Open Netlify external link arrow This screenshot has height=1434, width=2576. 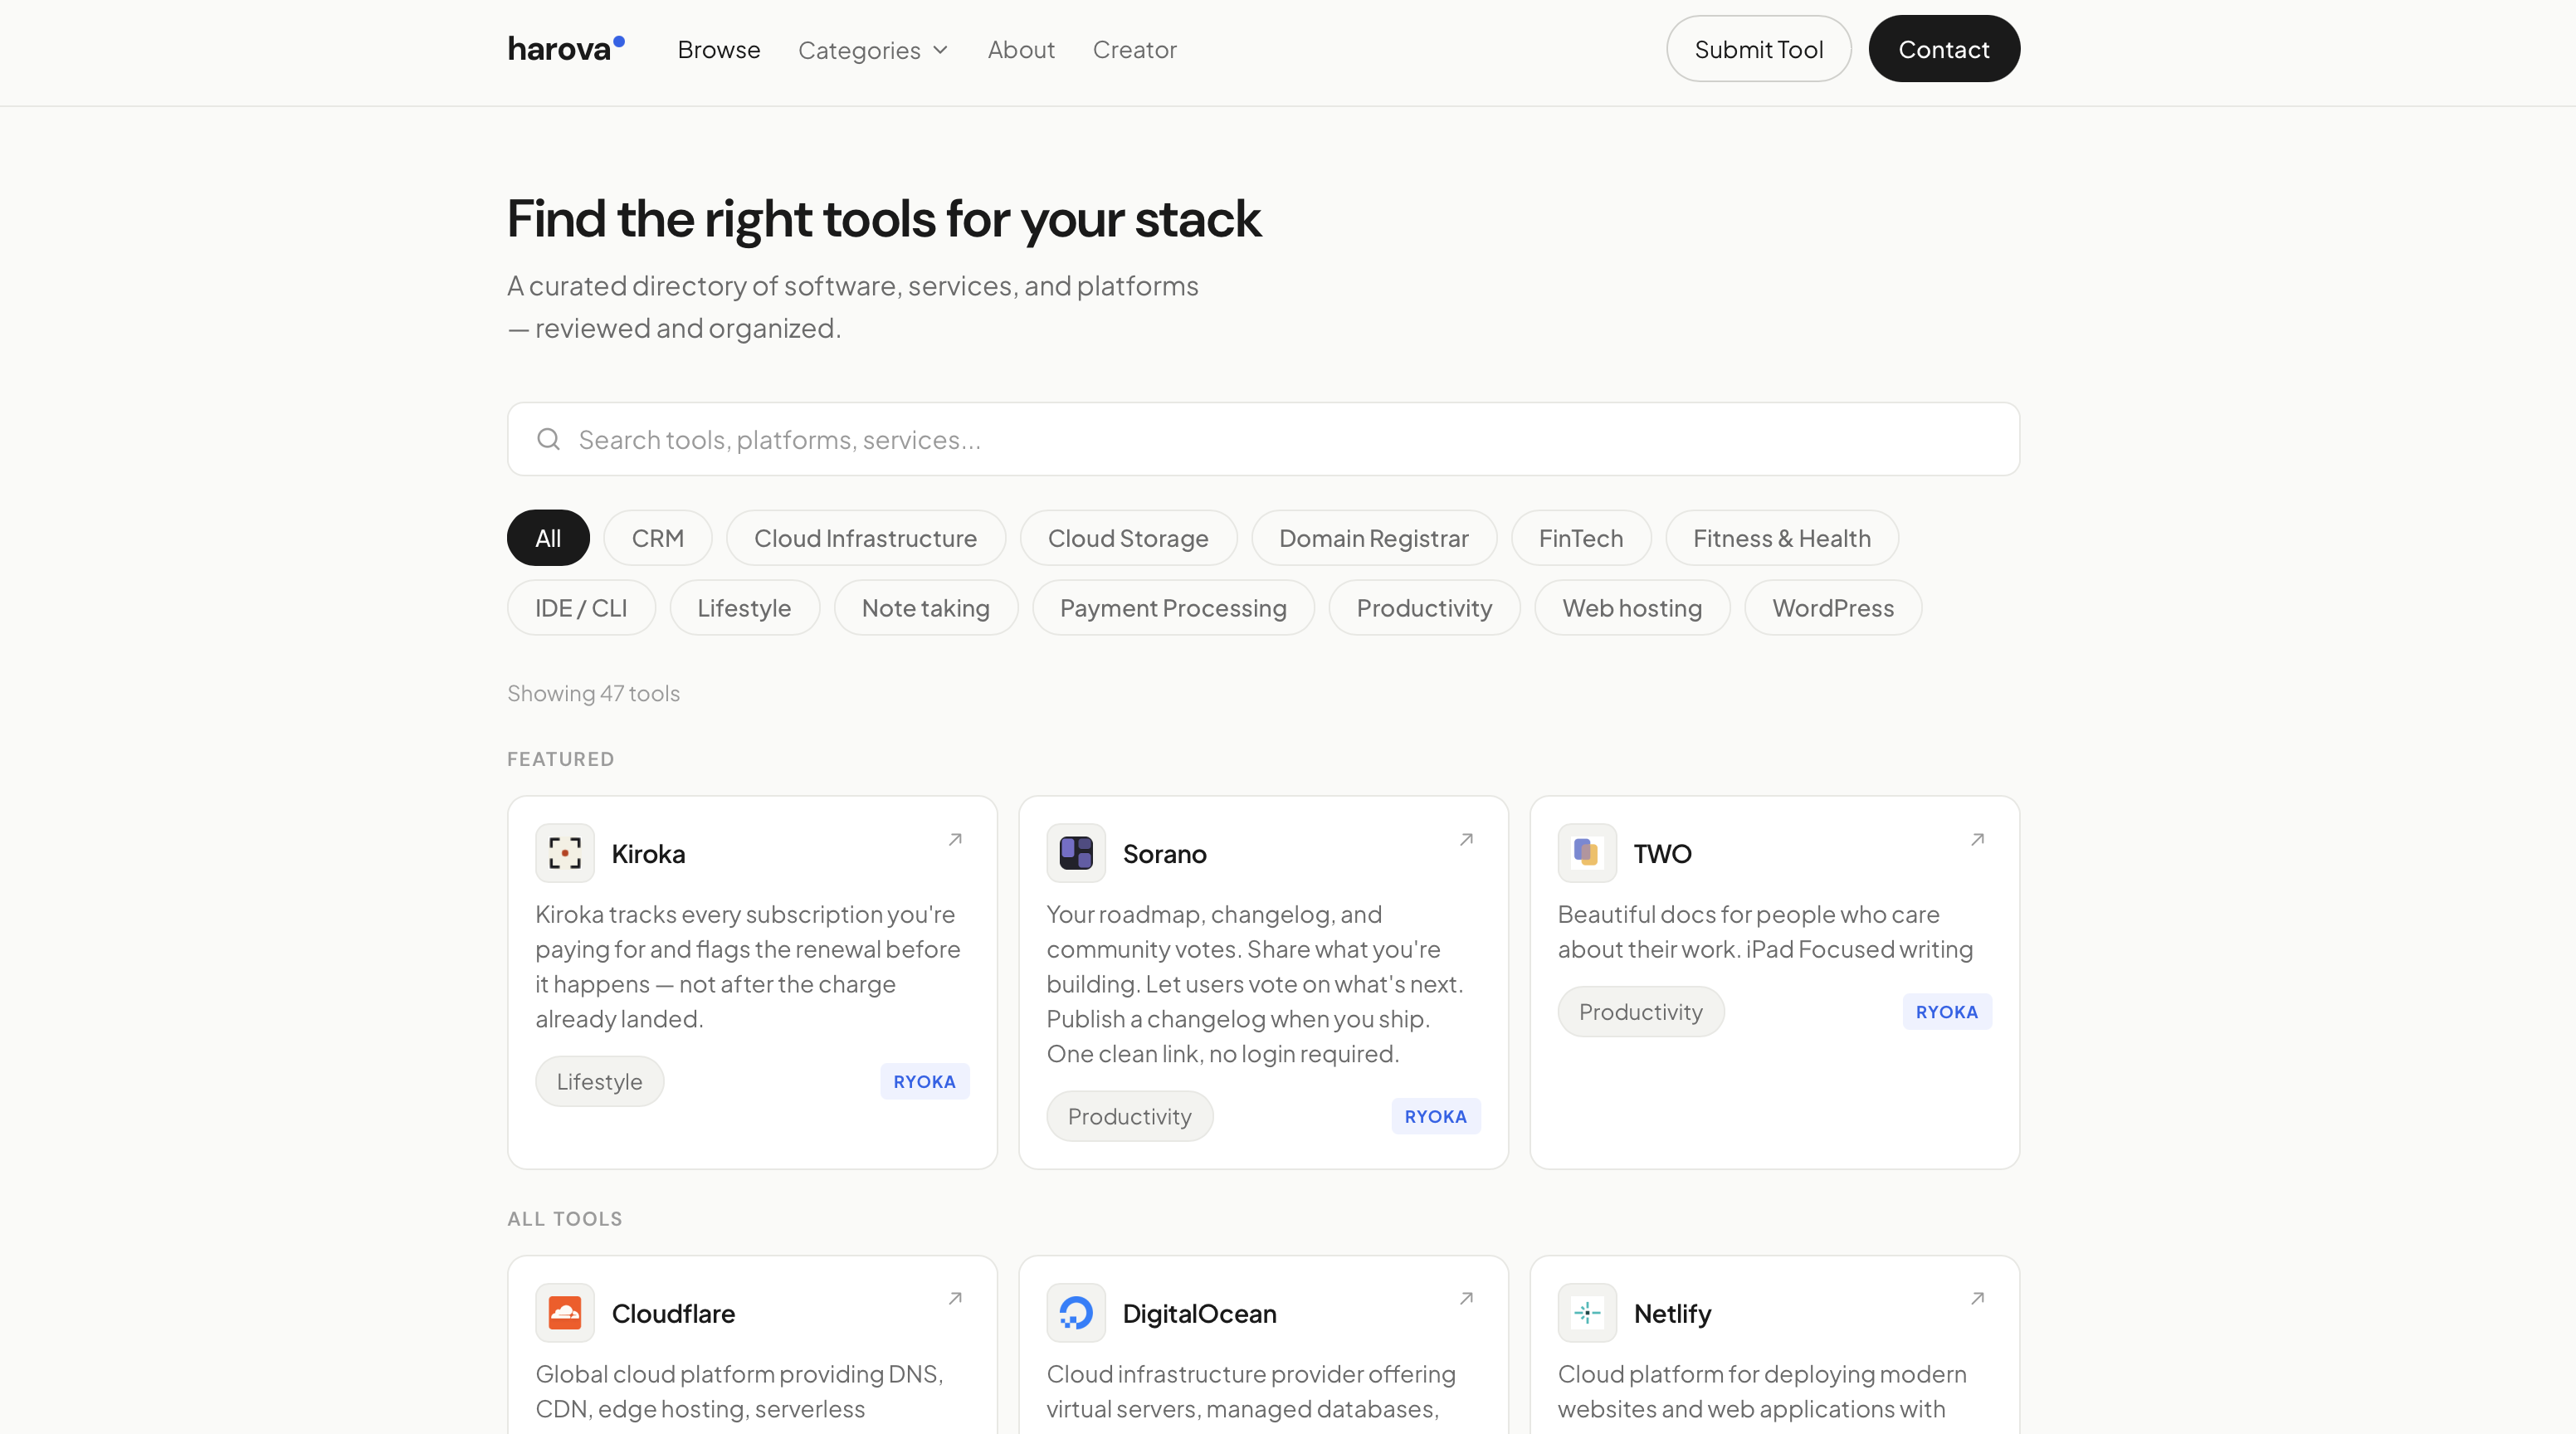tap(1977, 1299)
